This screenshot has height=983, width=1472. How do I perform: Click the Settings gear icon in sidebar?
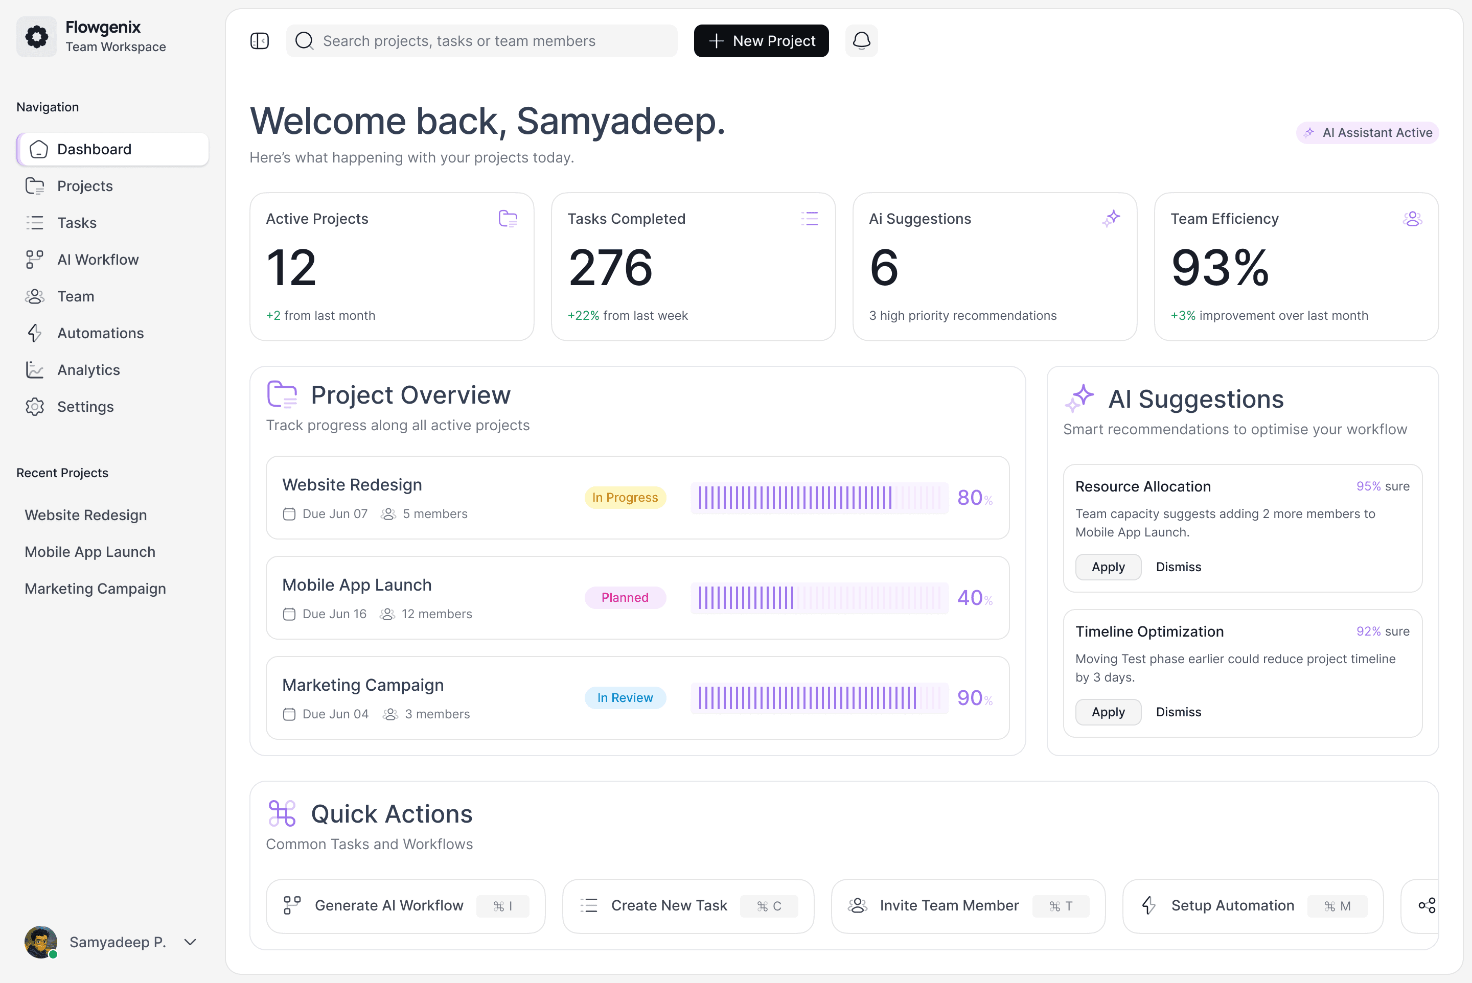[x=34, y=407]
